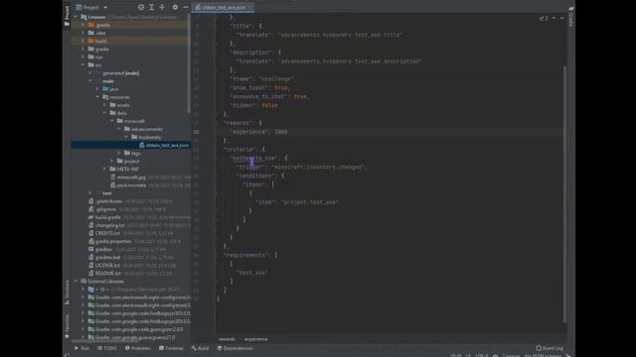Viewport: 636px width, 357px height.
Task: Expand the run folder
Action: click(83, 58)
